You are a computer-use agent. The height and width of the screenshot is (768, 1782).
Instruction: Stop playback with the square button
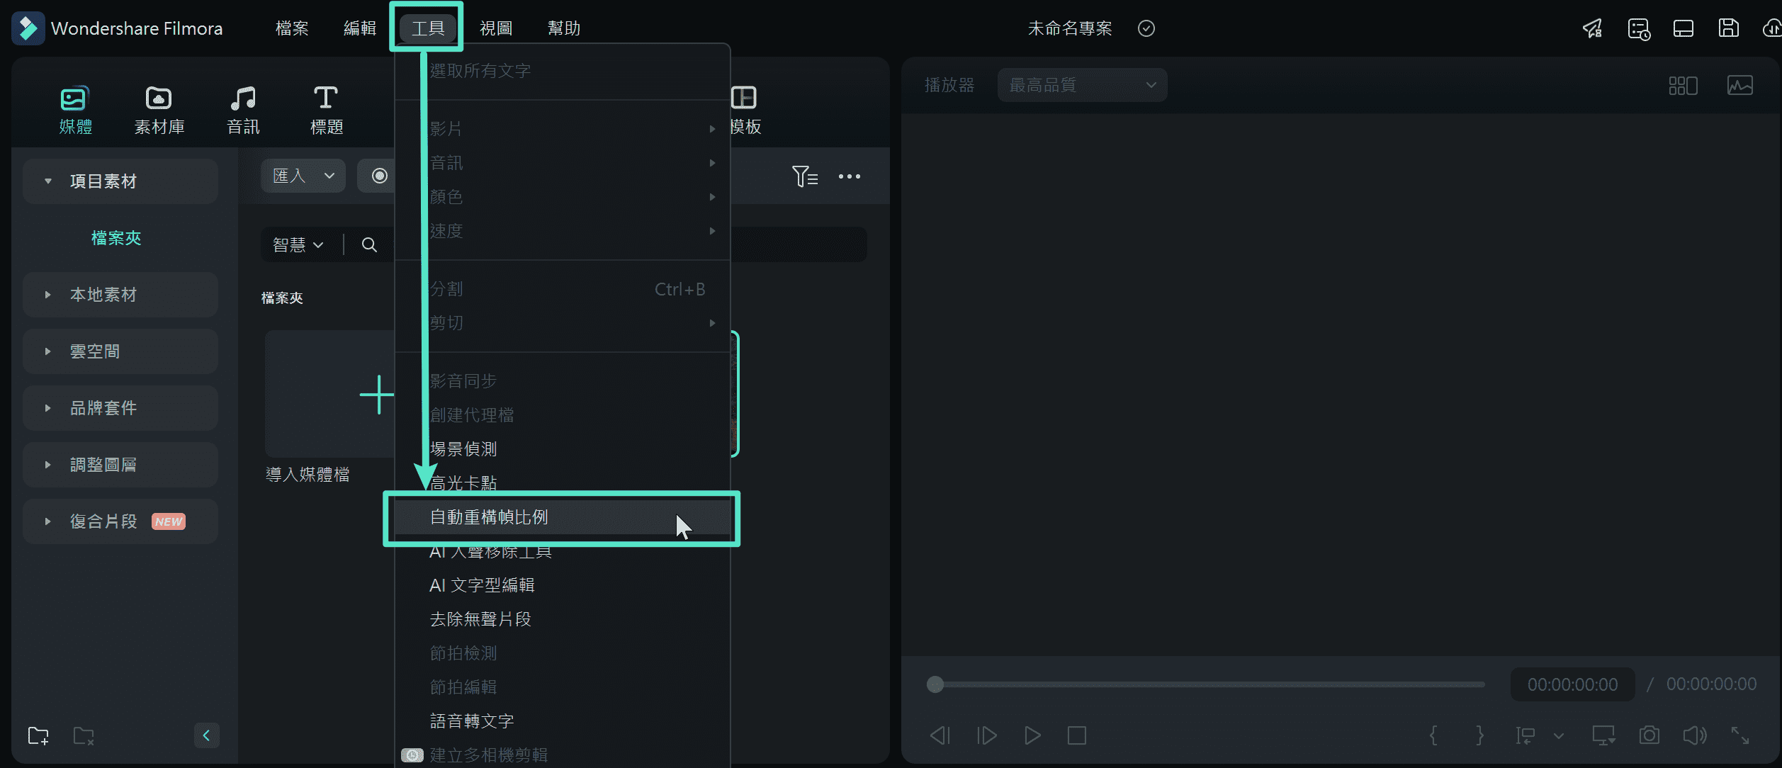pos(1077,735)
